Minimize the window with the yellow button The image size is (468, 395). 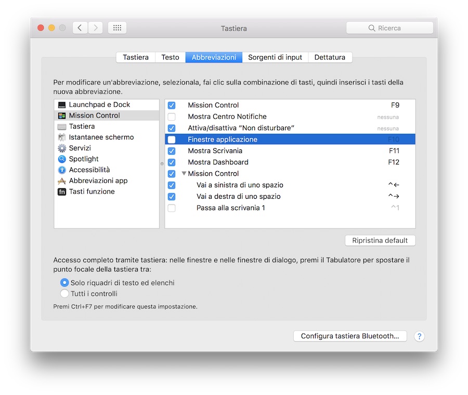click(x=51, y=28)
